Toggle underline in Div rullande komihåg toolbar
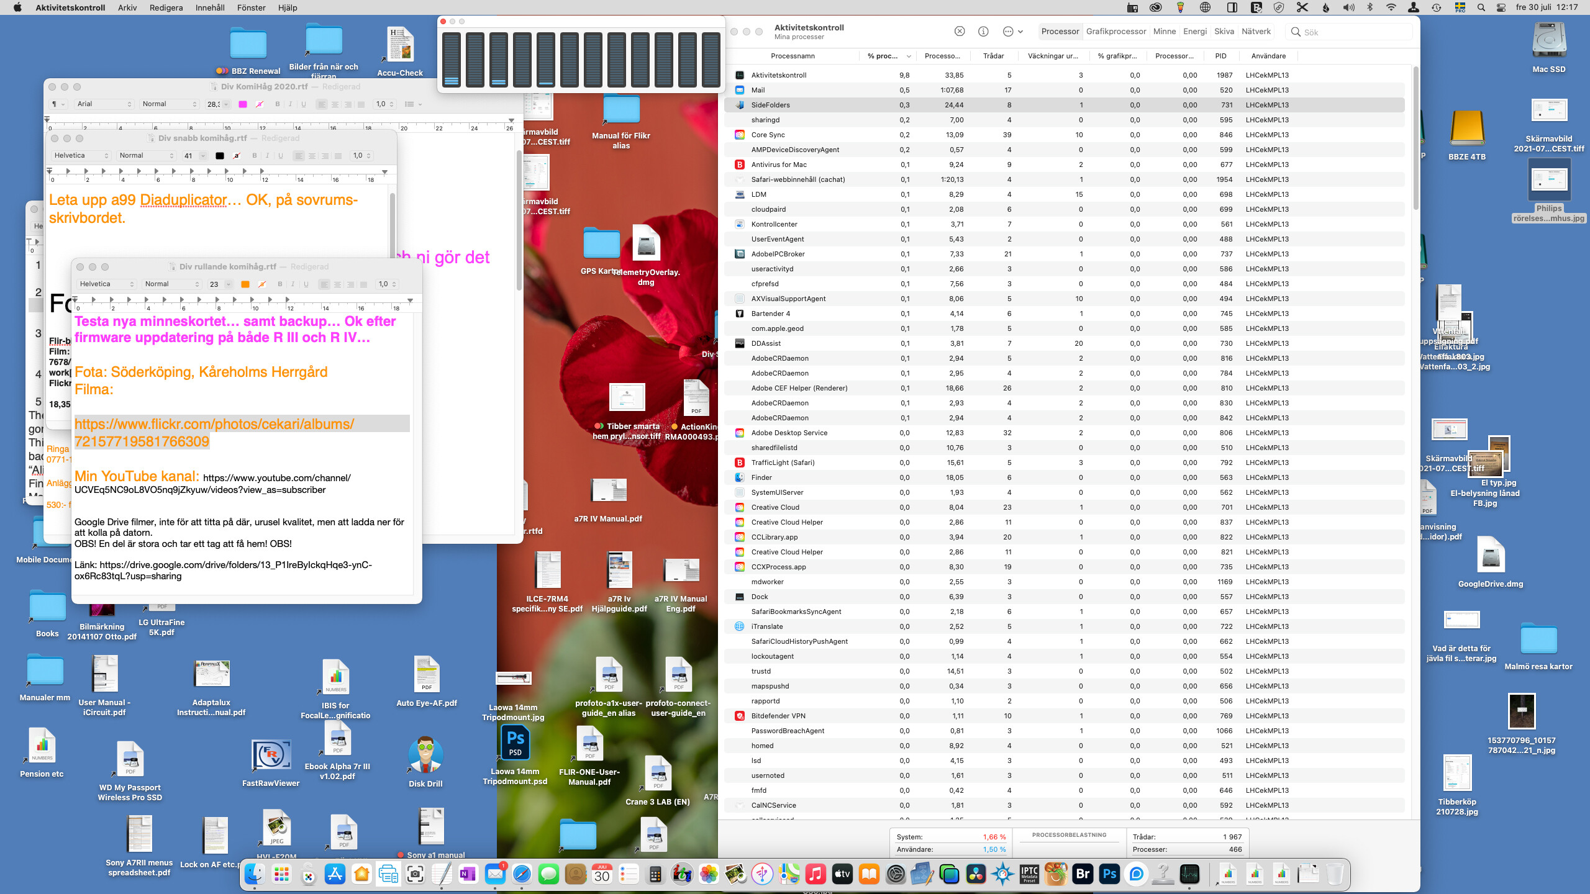The height and width of the screenshot is (894, 1590). [x=306, y=284]
